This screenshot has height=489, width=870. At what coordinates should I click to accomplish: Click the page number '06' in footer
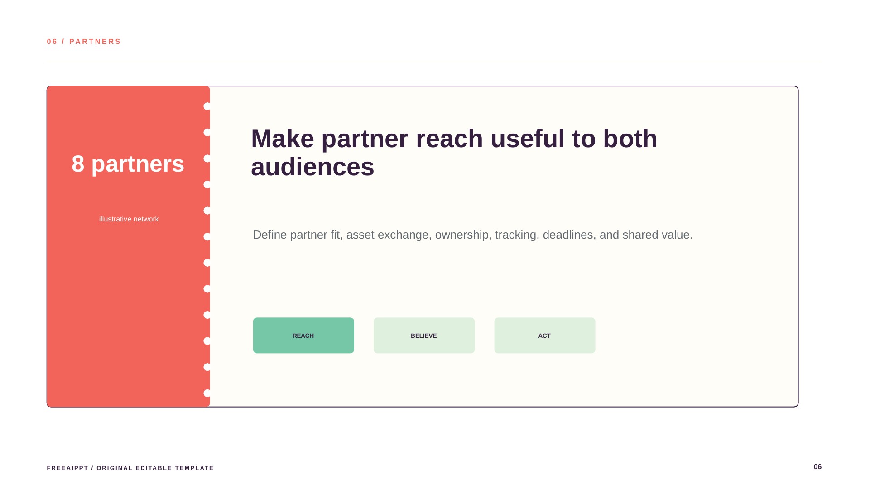click(817, 467)
